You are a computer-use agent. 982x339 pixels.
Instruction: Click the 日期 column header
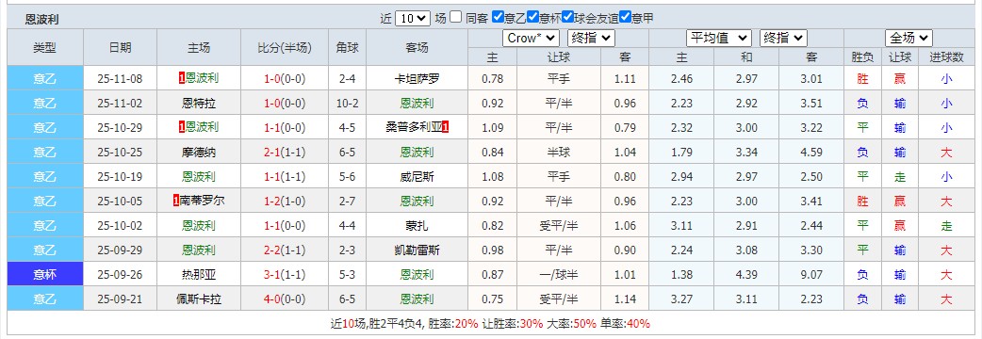click(121, 47)
